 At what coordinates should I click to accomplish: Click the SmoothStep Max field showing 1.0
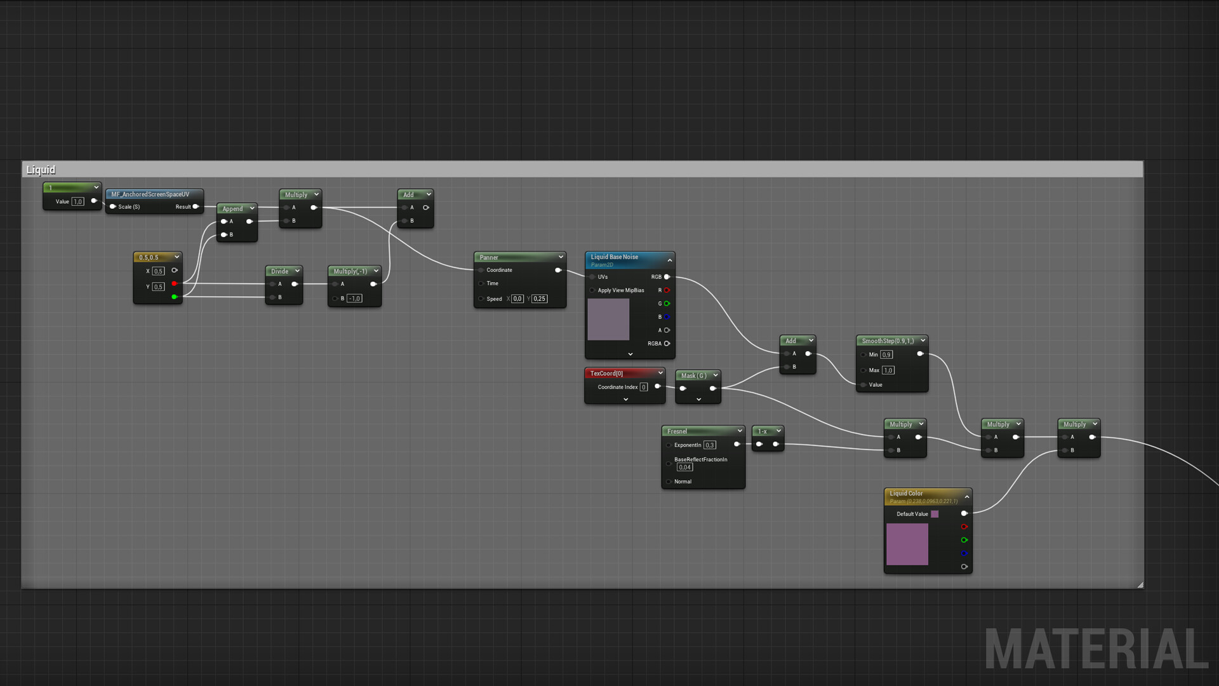click(x=888, y=370)
